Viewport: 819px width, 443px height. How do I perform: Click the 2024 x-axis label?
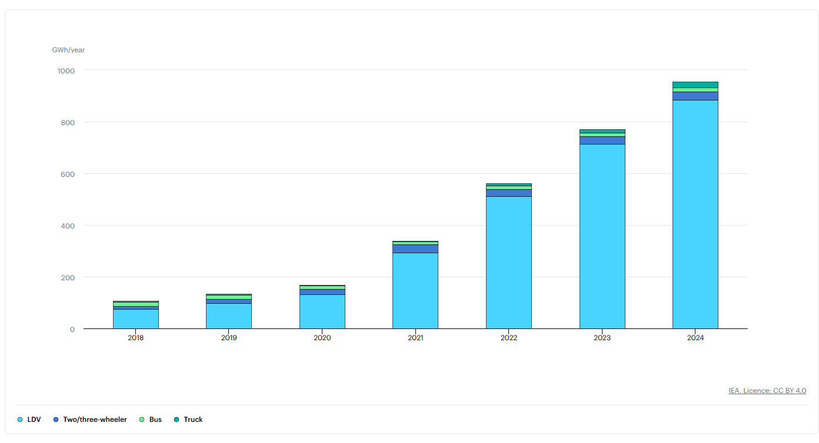tap(695, 338)
